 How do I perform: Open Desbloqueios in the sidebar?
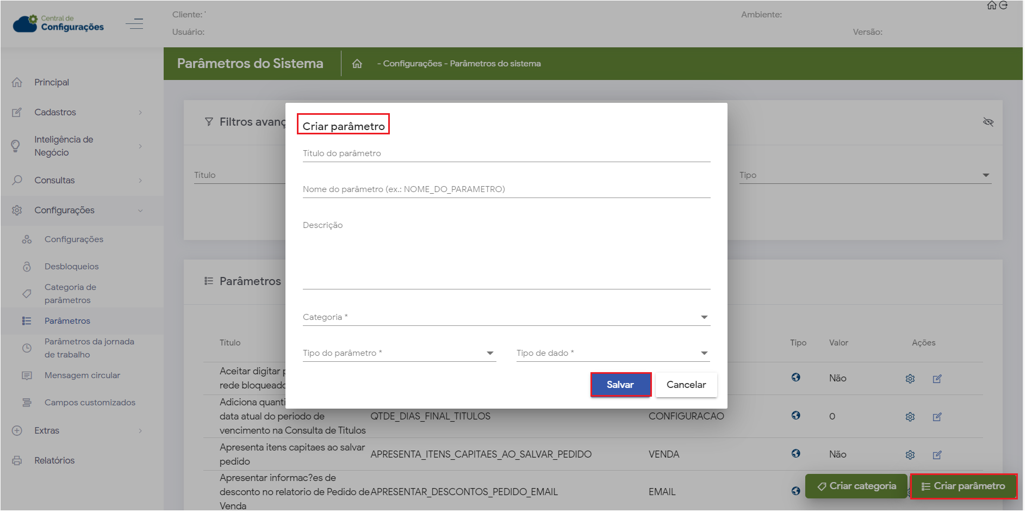click(x=72, y=267)
